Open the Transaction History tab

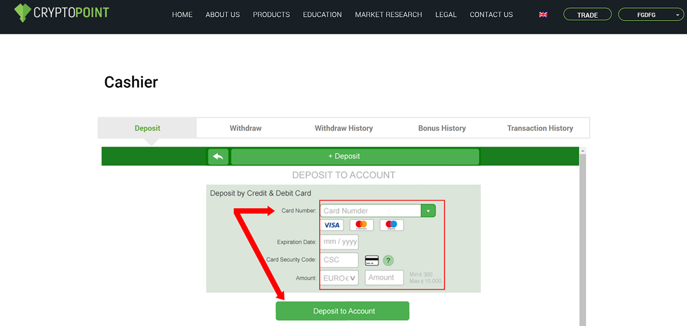pos(540,128)
